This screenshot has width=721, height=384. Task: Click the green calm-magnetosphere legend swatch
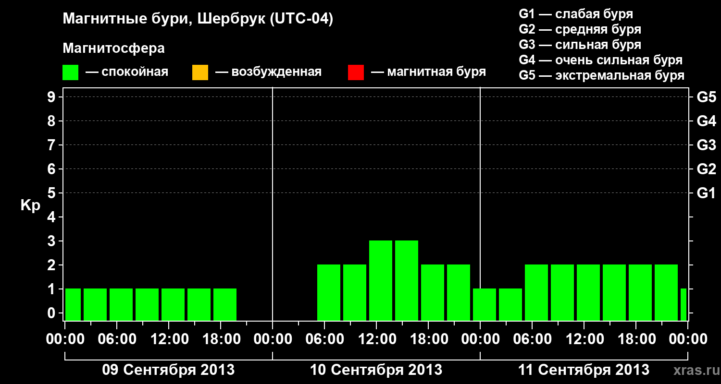(71, 72)
